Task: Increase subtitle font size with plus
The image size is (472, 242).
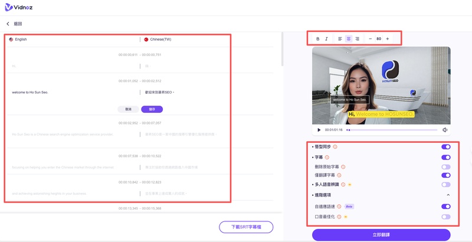Action: (x=387, y=39)
